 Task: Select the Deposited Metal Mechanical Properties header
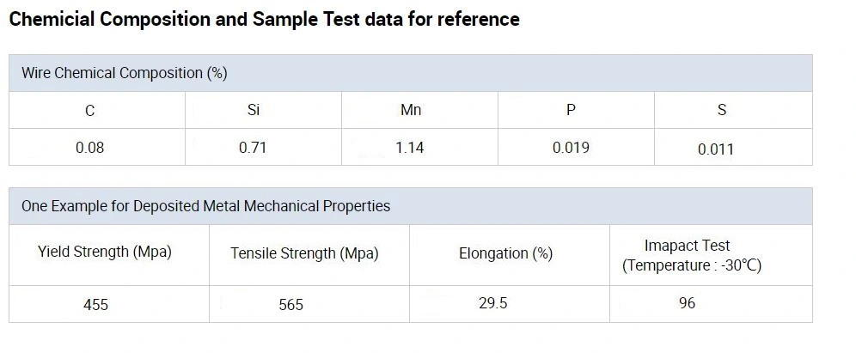205,206
